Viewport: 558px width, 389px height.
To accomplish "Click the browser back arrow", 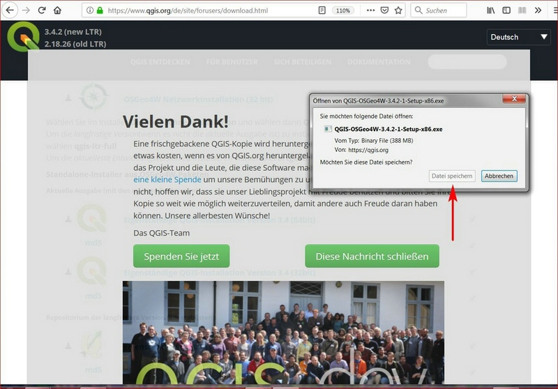I will 10,10.
